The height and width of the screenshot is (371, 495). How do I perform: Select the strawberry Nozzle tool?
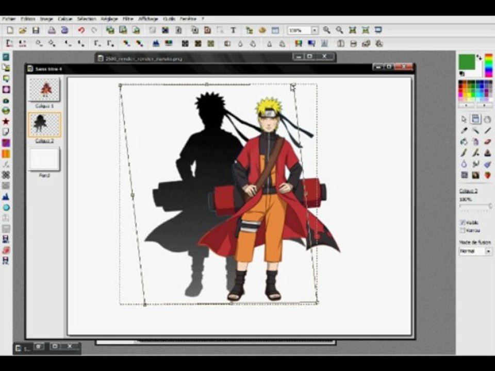coord(487,175)
